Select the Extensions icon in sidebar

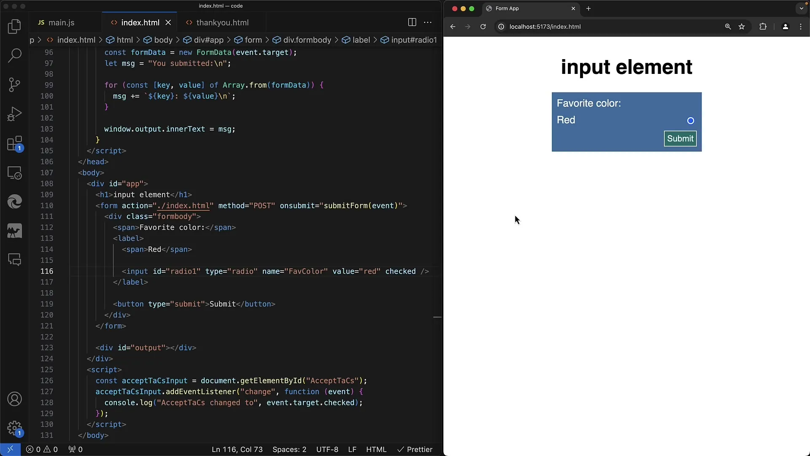click(15, 144)
